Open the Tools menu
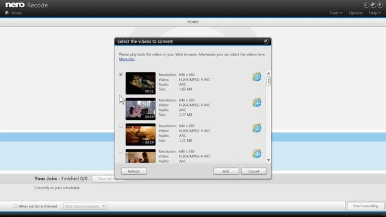 (335, 13)
